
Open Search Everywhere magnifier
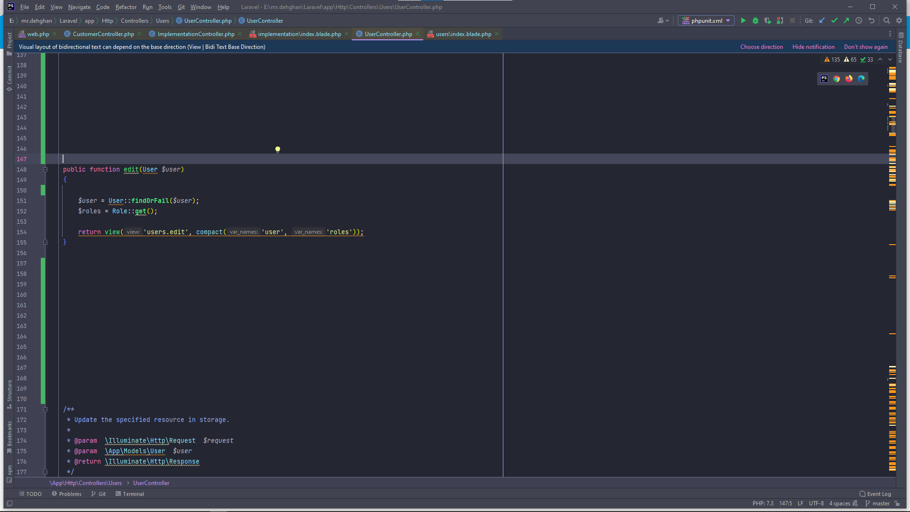point(887,20)
